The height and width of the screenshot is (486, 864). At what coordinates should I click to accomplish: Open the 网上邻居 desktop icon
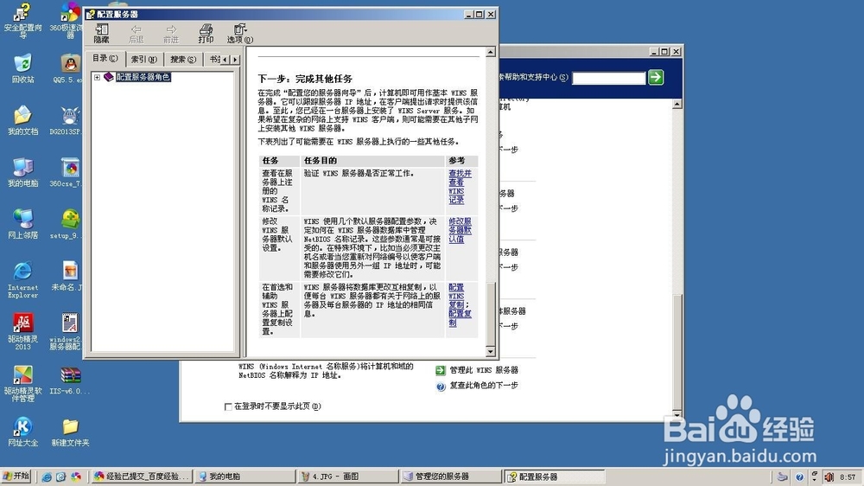point(22,223)
